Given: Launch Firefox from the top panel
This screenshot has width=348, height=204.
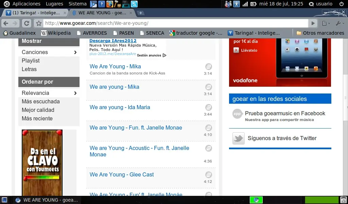Looking at the screenshot, I should 110,4.
